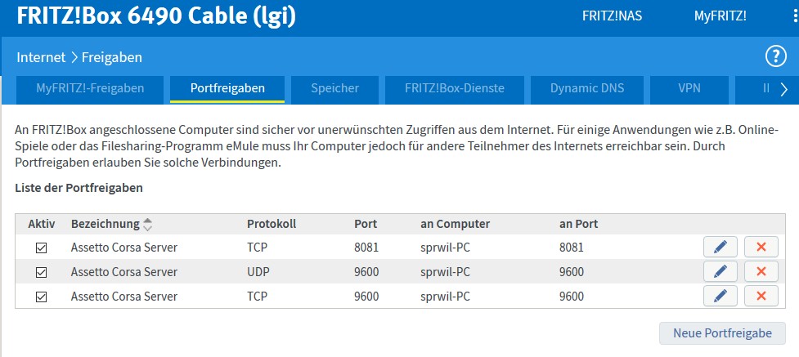Disable the TCP 8081 Assetto Corsa rule

click(41, 248)
